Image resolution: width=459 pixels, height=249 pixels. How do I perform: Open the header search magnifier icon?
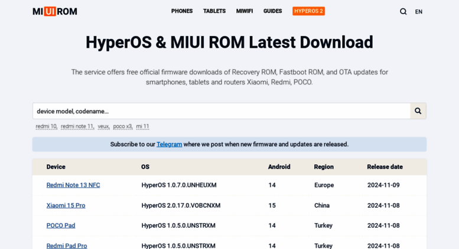403,11
